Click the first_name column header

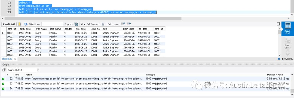point(41,29)
